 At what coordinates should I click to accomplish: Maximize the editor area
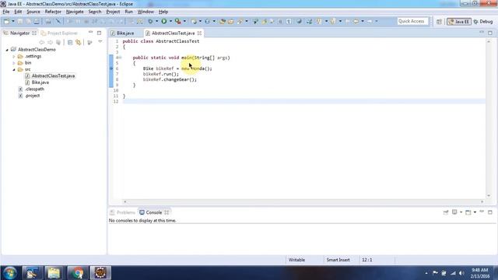point(490,33)
